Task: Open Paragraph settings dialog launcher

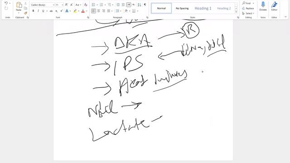Action: pyautogui.click(x=147, y=17)
